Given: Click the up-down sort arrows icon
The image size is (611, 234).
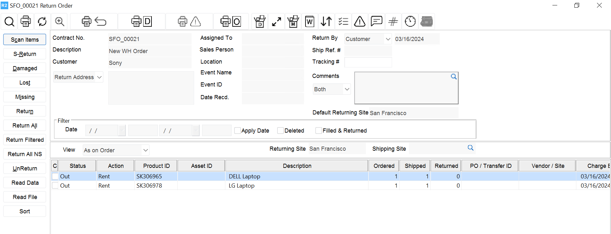Looking at the screenshot, I should [326, 22].
